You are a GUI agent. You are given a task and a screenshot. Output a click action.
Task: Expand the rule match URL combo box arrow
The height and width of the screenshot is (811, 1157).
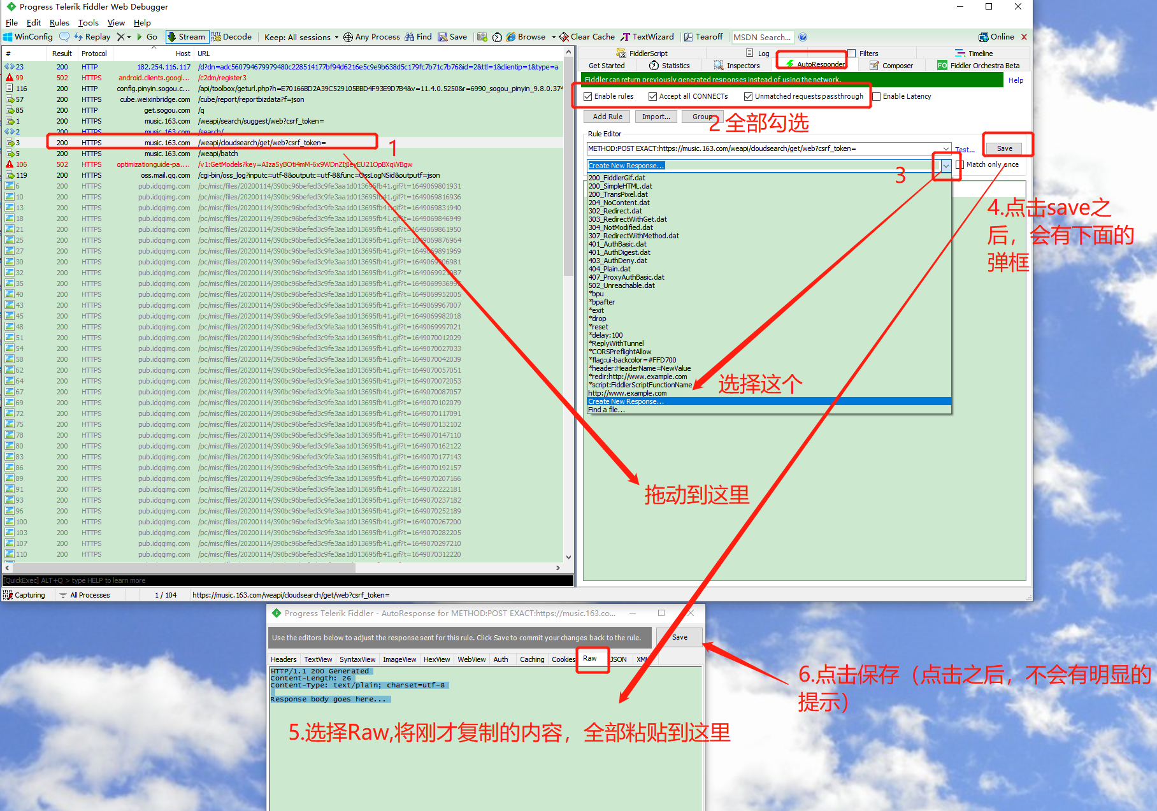click(946, 148)
